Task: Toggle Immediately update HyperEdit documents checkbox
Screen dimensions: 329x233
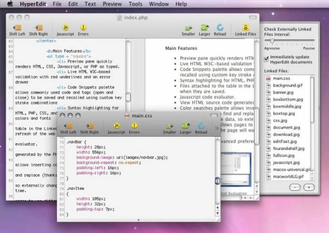Action: click(x=266, y=59)
